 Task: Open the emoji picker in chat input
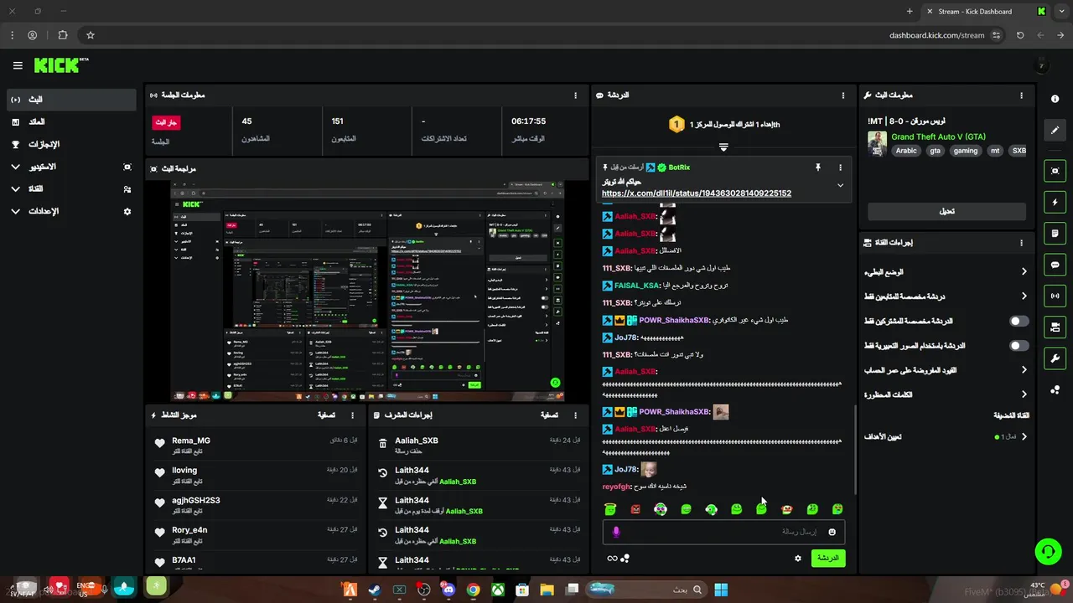coord(832,532)
